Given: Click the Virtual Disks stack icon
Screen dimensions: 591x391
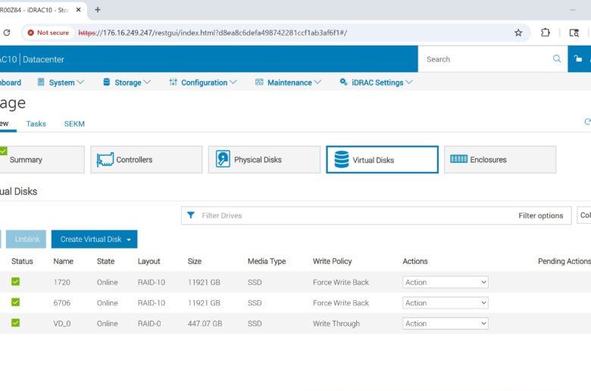Looking at the screenshot, I should pos(342,160).
